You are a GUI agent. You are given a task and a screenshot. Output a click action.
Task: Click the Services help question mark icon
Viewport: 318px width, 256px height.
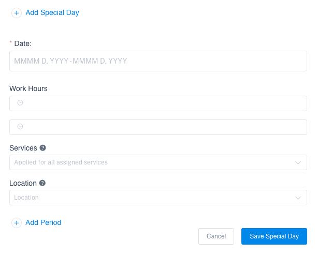(x=42, y=148)
